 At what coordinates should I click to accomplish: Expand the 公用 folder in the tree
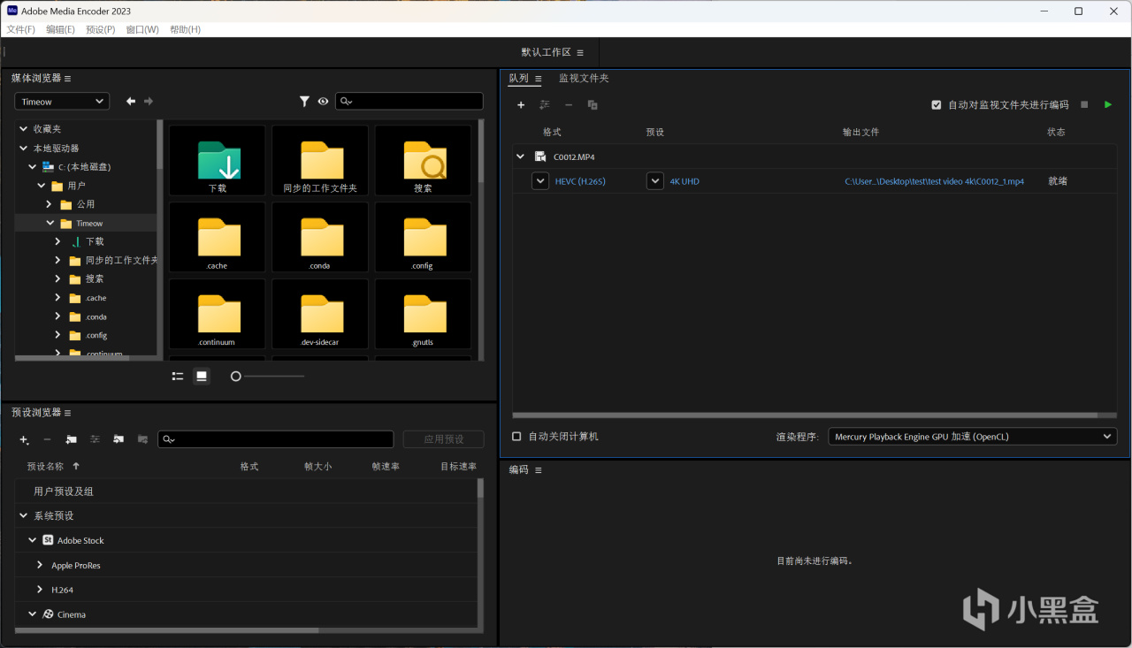(x=50, y=204)
